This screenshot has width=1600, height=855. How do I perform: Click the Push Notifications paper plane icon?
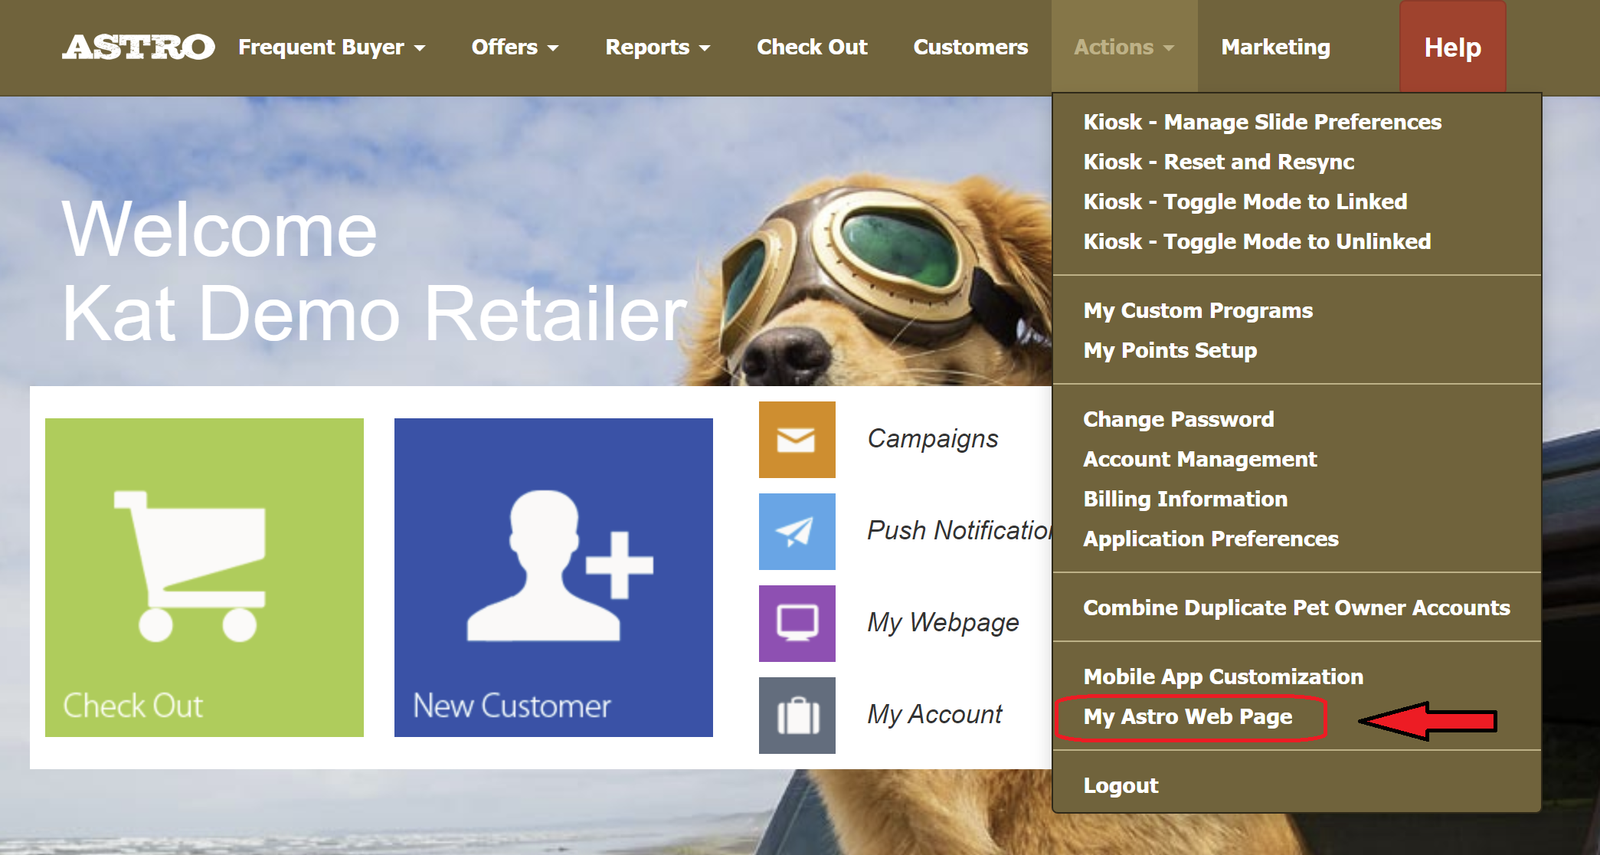797,532
